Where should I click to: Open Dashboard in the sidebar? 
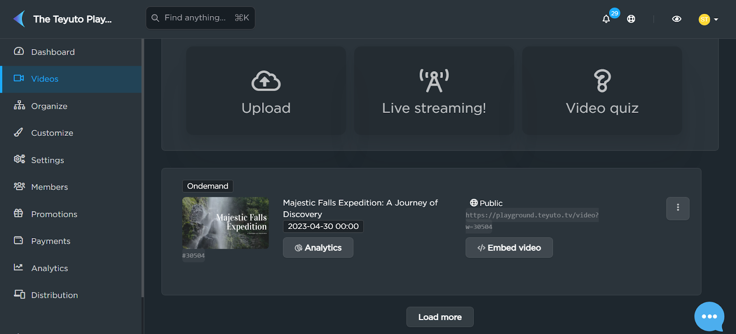[x=71, y=52]
